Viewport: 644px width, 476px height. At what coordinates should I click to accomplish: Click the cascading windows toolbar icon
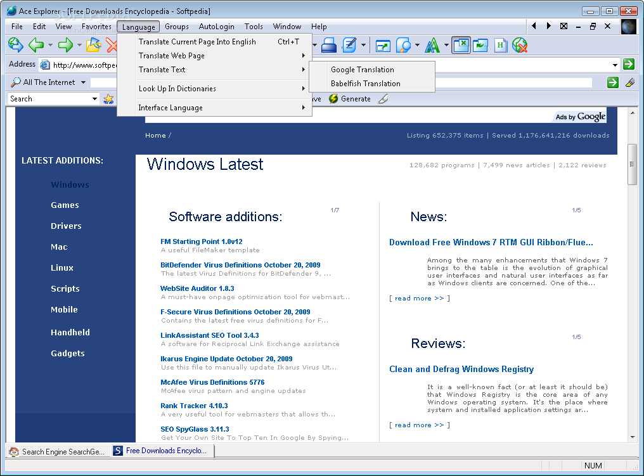480,45
